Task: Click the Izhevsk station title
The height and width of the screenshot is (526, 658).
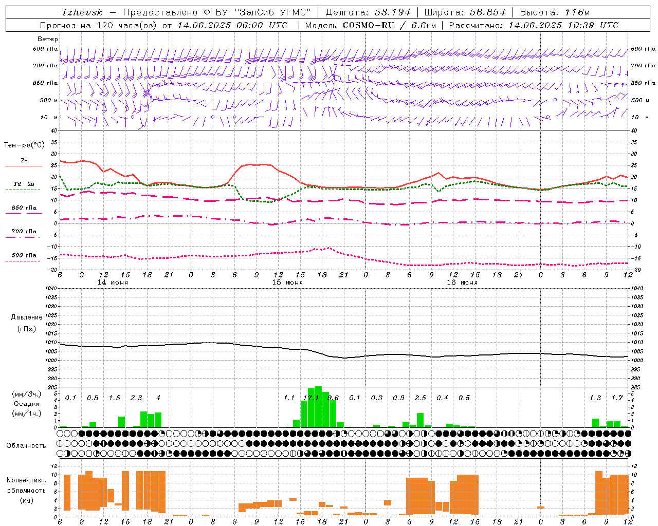Action: click(83, 12)
